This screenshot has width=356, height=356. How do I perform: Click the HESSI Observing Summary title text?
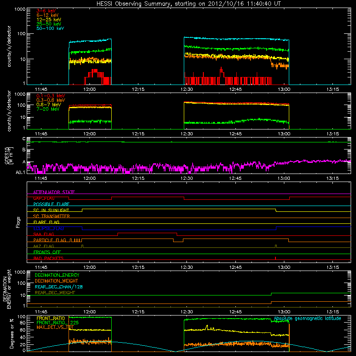point(189,4)
